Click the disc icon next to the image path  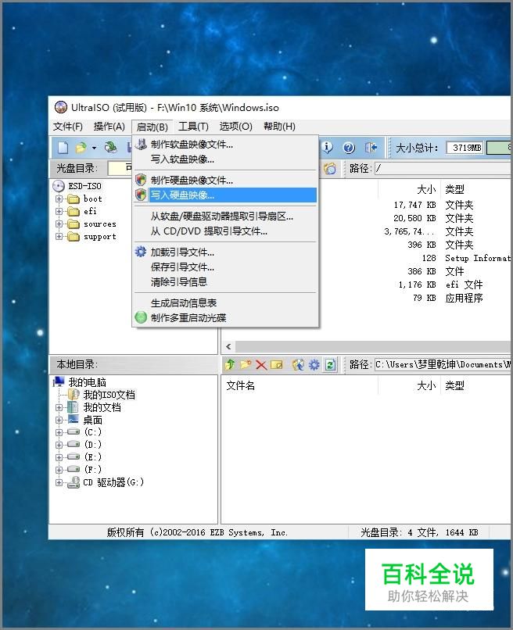click(330, 168)
